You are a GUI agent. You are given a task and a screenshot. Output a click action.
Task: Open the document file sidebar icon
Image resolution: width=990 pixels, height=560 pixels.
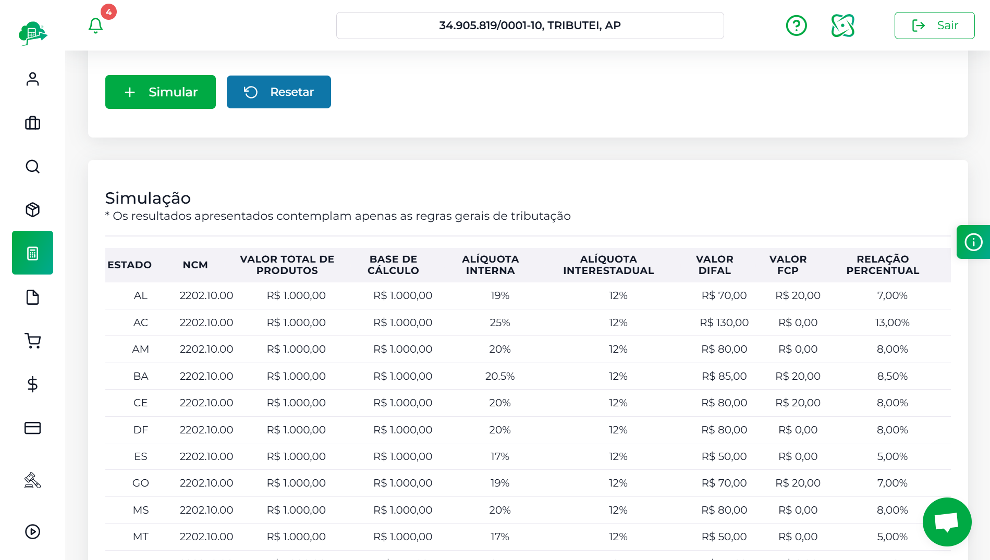click(33, 297)
